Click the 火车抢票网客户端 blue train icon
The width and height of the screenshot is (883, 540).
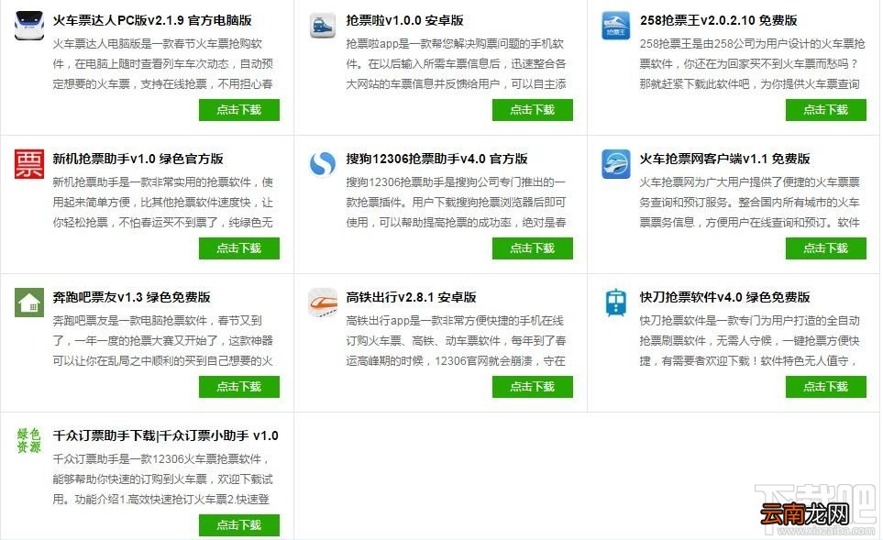(616, 164)
